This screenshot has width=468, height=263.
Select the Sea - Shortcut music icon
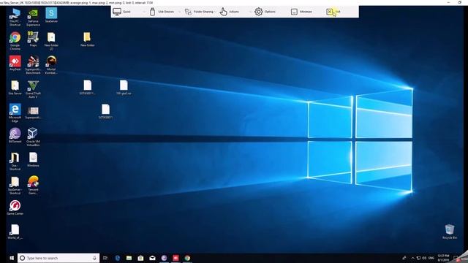[x=15, y=161]
